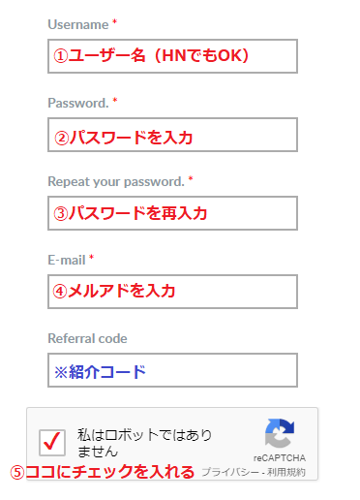The image size is (360, 500).
Task: Focus the Password input field
Action: tap(172, 135)
